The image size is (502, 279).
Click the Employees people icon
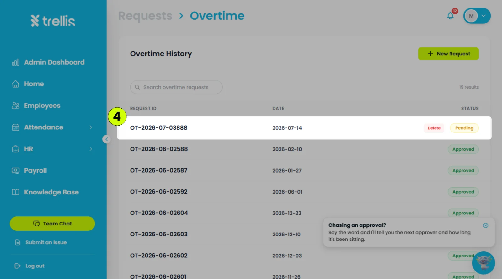pyautogui.click(x=15, y=106)
